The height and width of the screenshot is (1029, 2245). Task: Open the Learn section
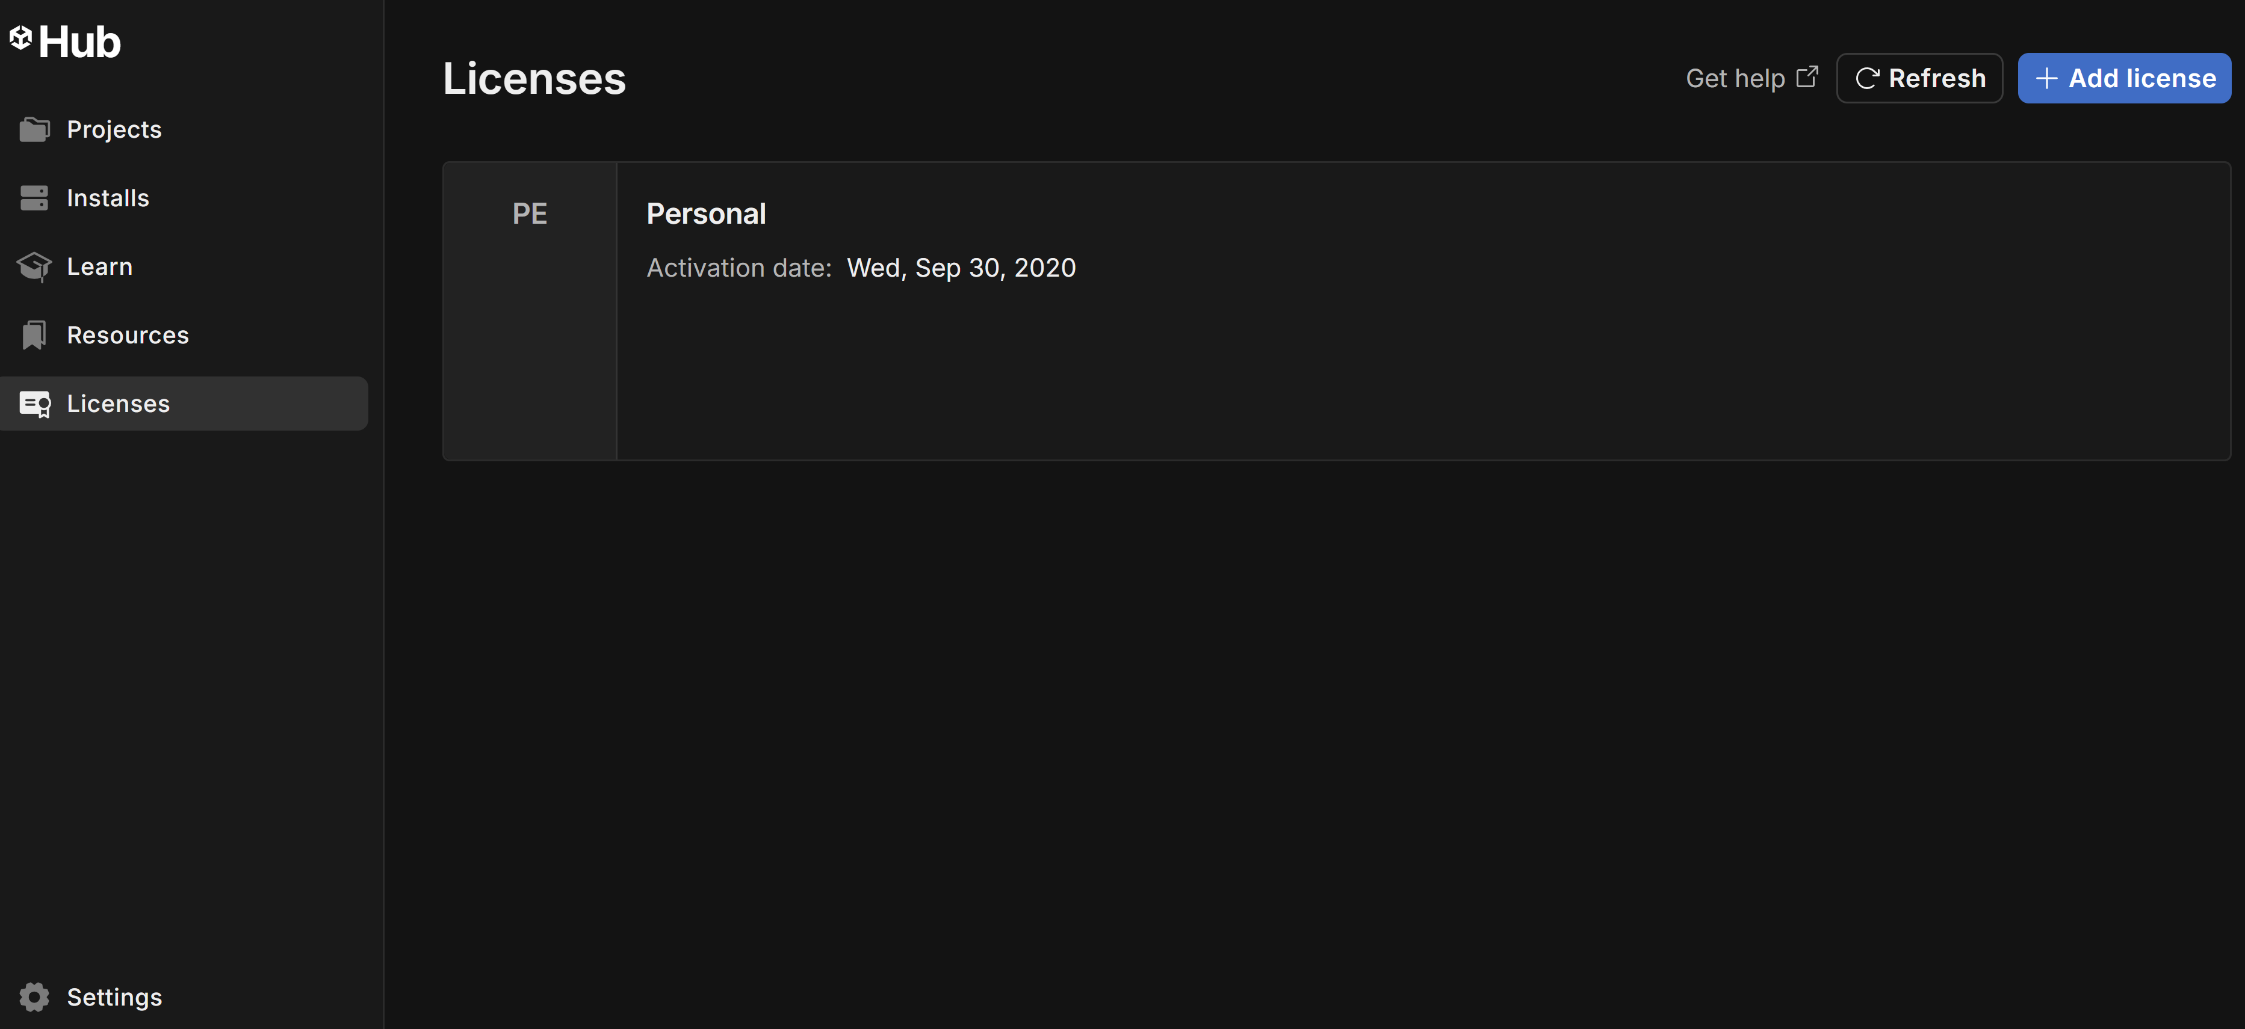click(x=99, y=266)
